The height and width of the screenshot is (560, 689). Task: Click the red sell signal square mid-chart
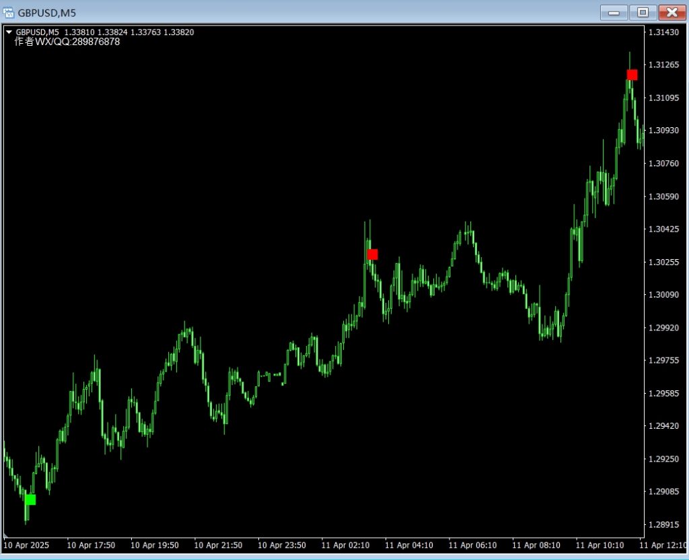373,254
